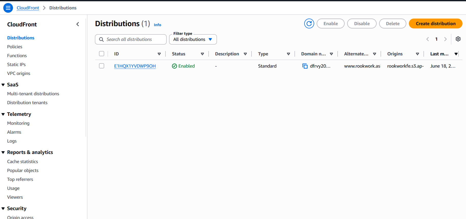Open Alarms under Telemetry
The height and width of the screenshot is (219, 466).
coord(14,132)
